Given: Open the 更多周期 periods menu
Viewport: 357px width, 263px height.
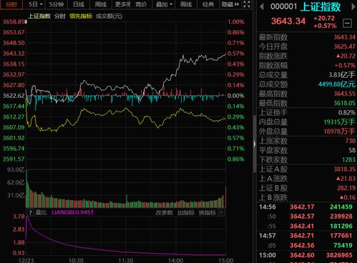Looking at the screenshot, I should coord(122,4).
